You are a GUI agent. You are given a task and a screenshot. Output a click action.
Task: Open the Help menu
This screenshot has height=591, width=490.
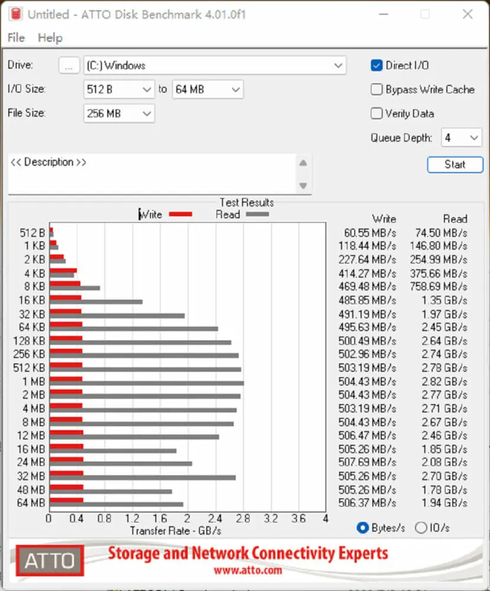pos(50,38)
